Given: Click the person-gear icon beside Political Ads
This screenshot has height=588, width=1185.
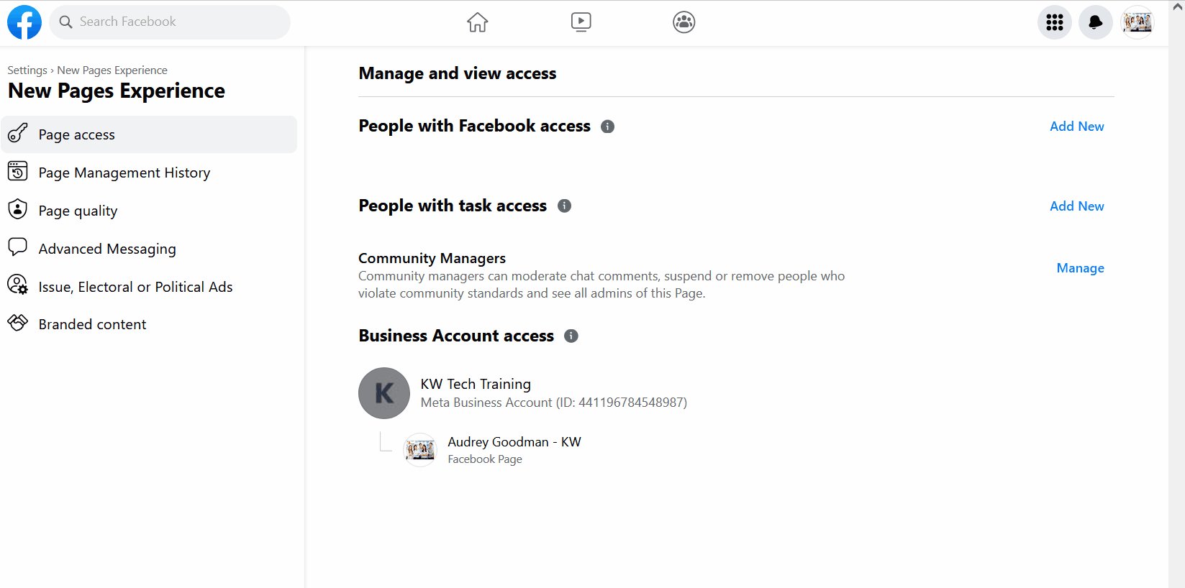Looking at the screenshot, I should point(18,285).
